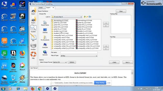The height and width of the screenshot is (91, 163).
Task: Open Internet Explorer from taskbar
Action: pos(18,89)
